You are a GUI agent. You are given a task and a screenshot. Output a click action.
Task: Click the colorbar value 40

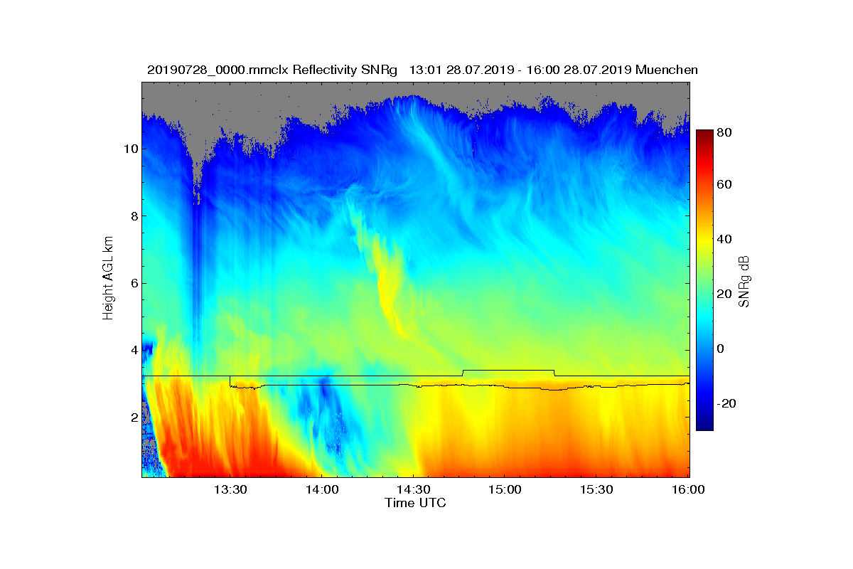(x=725, y=239)
